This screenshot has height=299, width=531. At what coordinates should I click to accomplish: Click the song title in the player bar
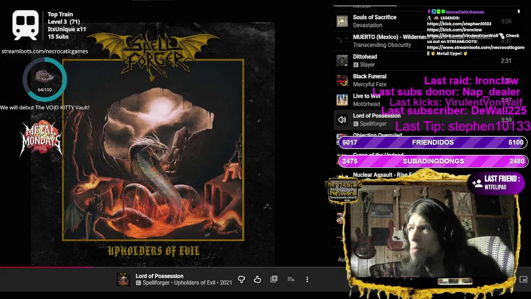click(x=159, y=276)
